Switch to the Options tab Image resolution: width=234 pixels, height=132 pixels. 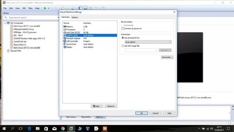pos(75,17)
